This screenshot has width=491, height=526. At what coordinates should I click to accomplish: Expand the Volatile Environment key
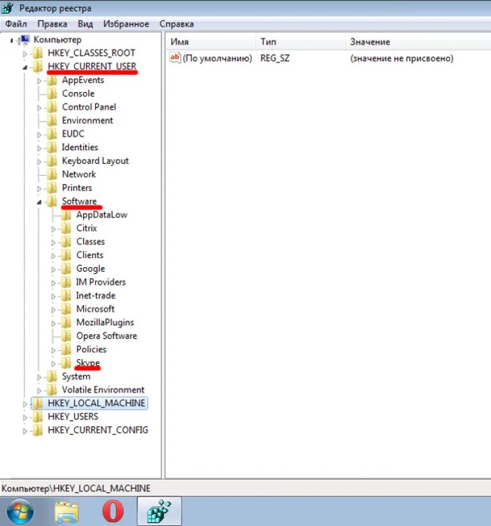click(x=39, y=391)
